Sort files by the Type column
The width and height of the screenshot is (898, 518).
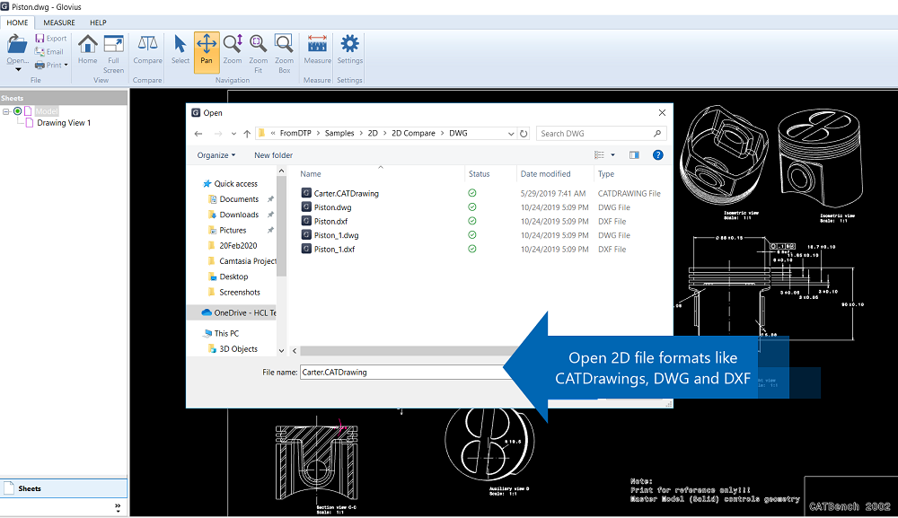click(x=606, y=174)
